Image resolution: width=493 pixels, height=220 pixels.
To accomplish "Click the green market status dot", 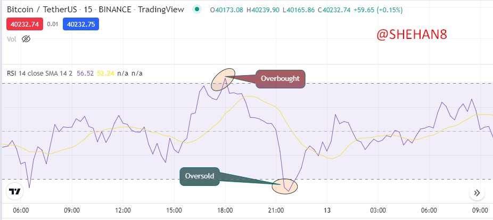I will click(x=197, y=10).
